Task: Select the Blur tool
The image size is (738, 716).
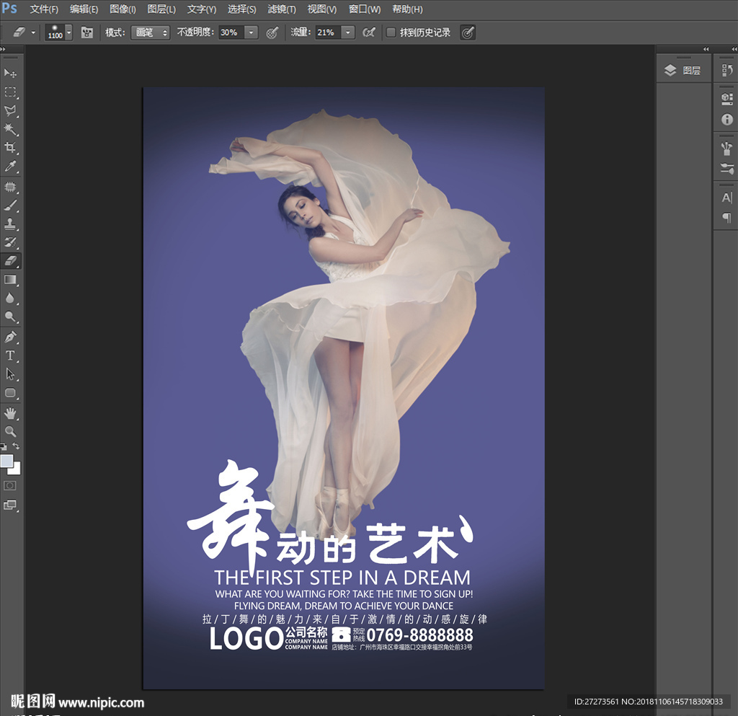Action: (x=10, y=299)
